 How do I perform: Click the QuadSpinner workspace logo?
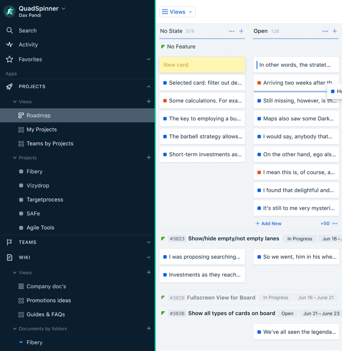[9, 10]
